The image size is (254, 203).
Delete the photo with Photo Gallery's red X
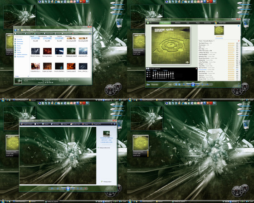(86, 188)
